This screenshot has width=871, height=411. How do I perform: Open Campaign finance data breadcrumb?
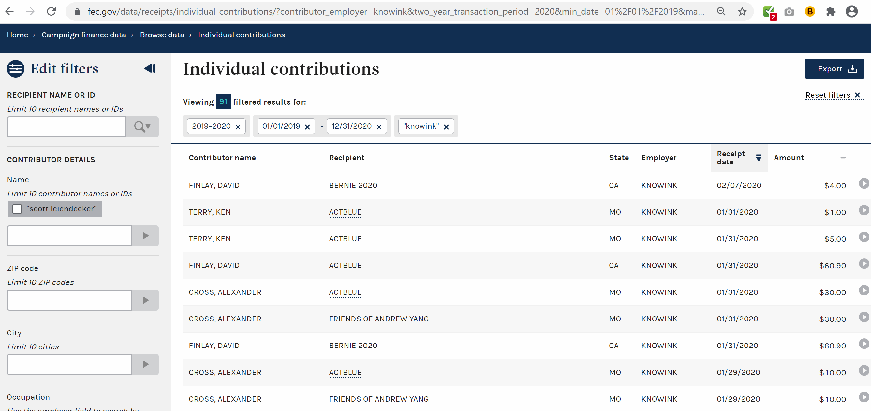click(x=84, y=35)
